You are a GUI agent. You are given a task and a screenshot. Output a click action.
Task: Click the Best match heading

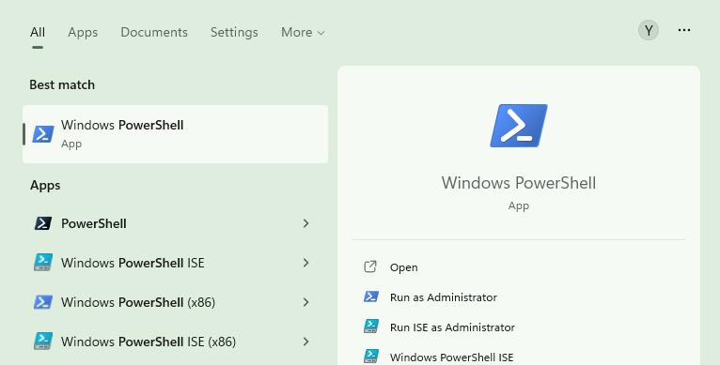(62, 84)
